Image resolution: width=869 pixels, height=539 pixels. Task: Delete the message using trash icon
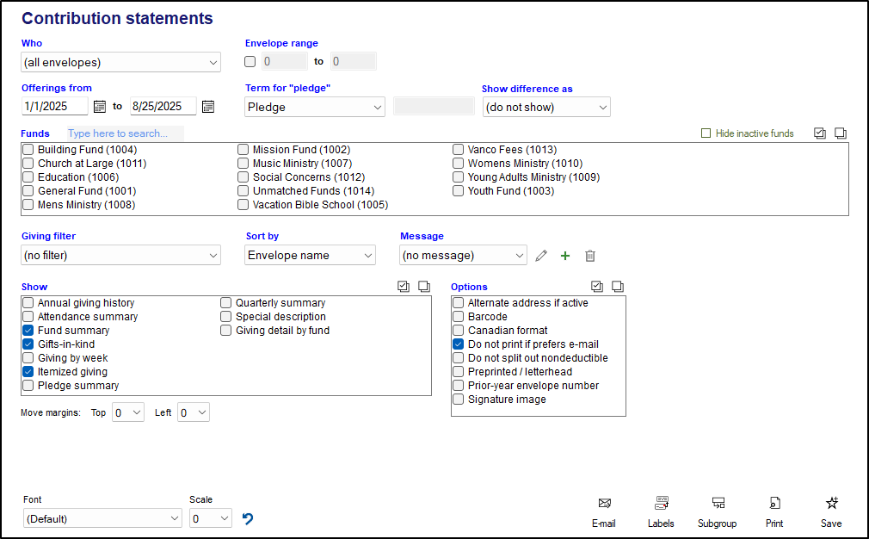coord(589,256)
